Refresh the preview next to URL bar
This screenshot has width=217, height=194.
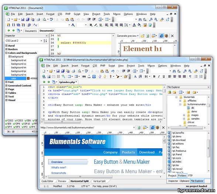[139, 128]
